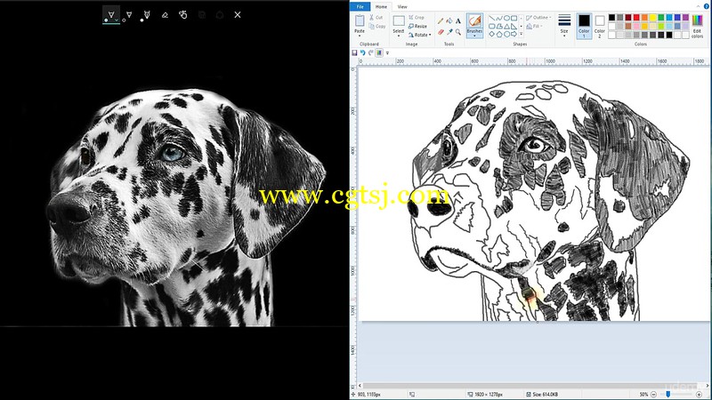712x400 pixels.
Task: Open the Brushes dropdown arrow
Action: (x=474, y=34)
